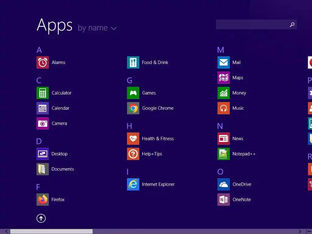Open the Documents folder icon
This screenshot has width=312, height=234.
(43, 169)
